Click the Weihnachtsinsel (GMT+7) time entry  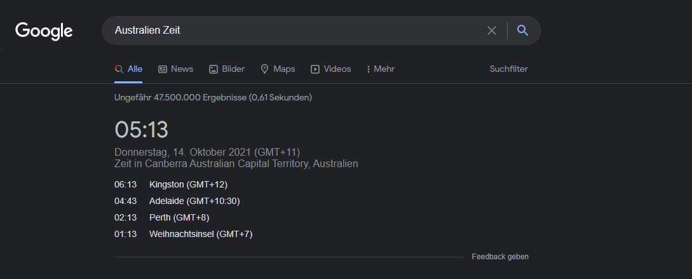pos(201,234)
